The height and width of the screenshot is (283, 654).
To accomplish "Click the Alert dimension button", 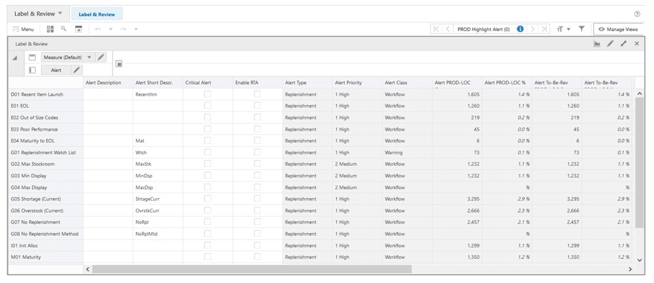I will pyautogui.click(x=56, y=70).
